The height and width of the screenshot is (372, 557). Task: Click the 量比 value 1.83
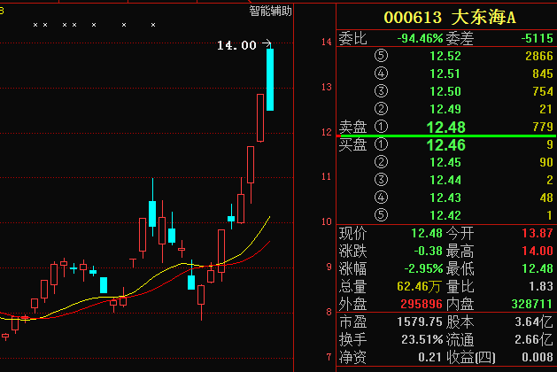coord(541,286)
